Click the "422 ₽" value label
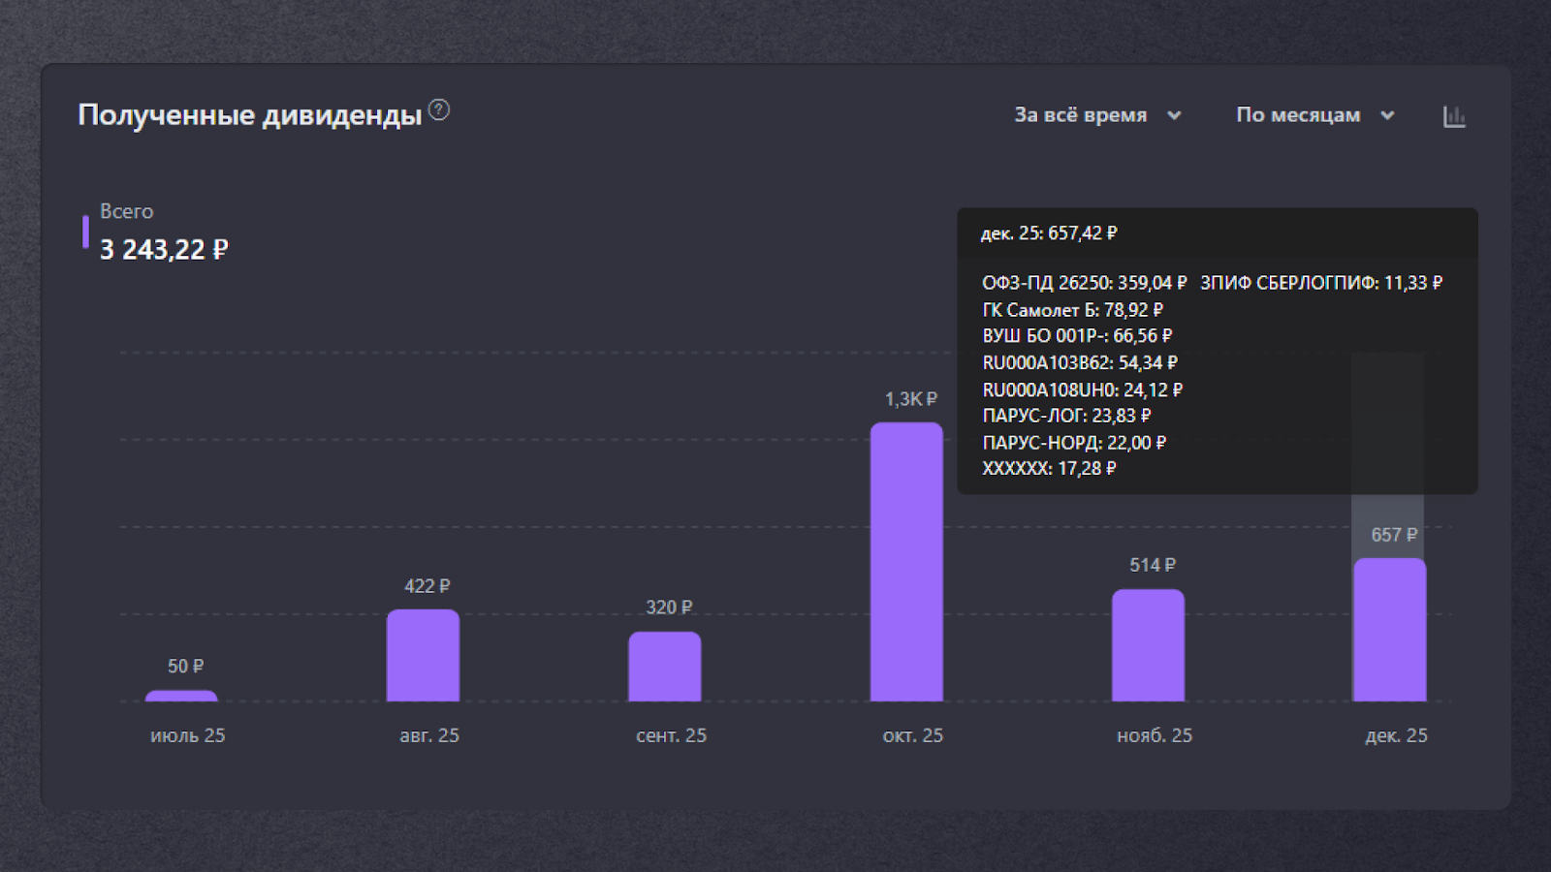The height and width of the screenshot is (872, 1551). (x=427, y=586)
